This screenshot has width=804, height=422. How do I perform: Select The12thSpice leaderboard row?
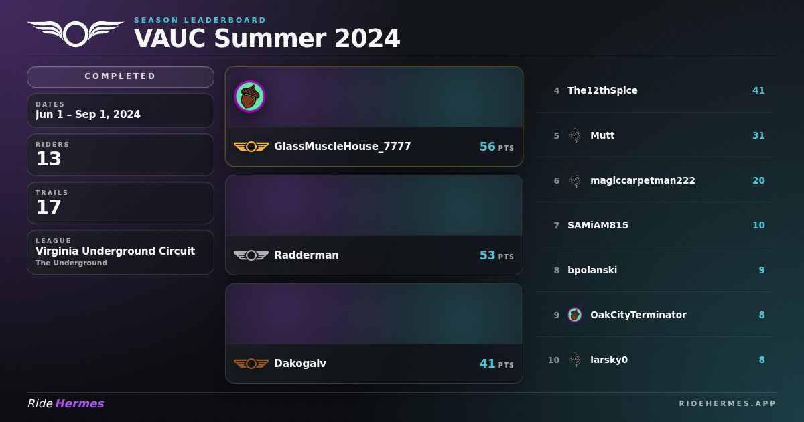(x=654, y=90)
